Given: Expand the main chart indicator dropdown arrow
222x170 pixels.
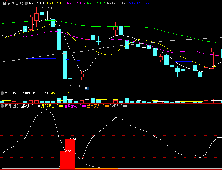Looking at the screenshot, I should [x=26, y=3].
